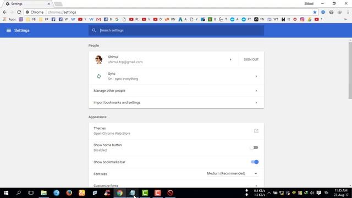Open the Themes Chrome Web Store row
352x198 pixels.
(176, 131)
